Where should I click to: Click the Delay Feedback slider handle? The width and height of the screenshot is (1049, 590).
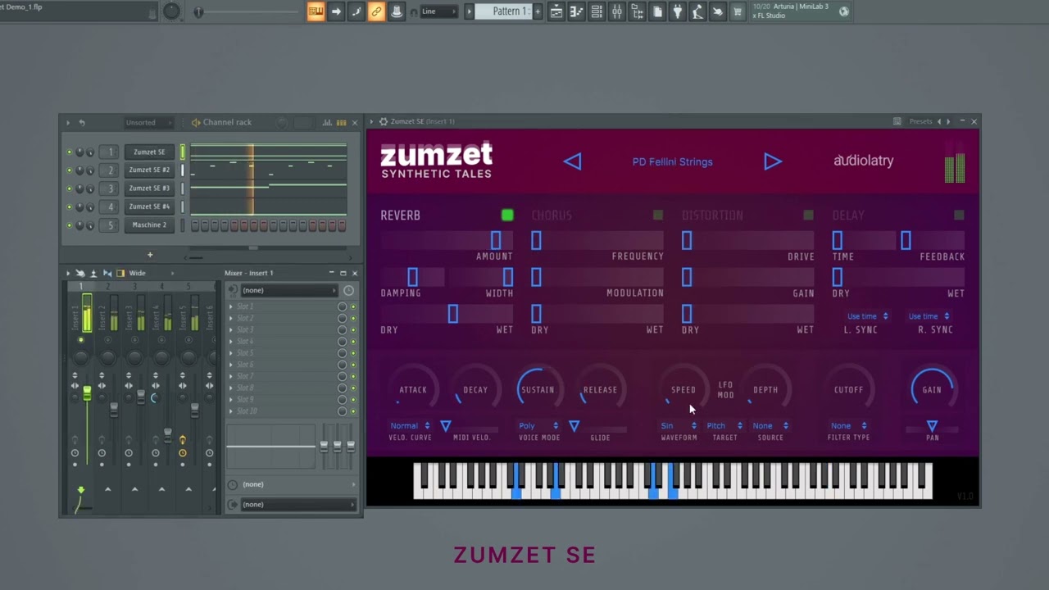tap(906, 240)
